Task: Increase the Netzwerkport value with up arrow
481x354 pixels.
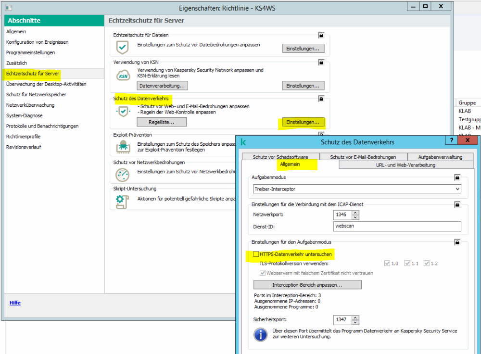Action: click(x=355, y=212)
